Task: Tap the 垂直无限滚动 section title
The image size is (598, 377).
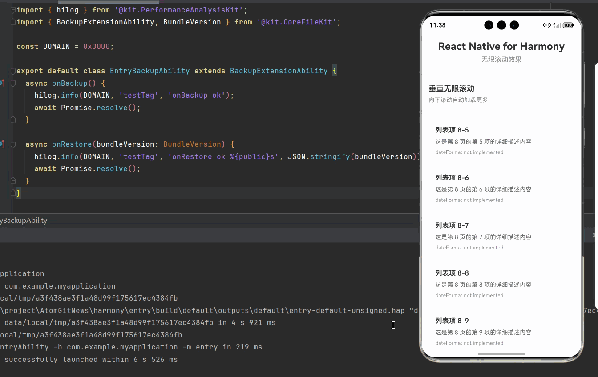Action: [x=452, y=88]
